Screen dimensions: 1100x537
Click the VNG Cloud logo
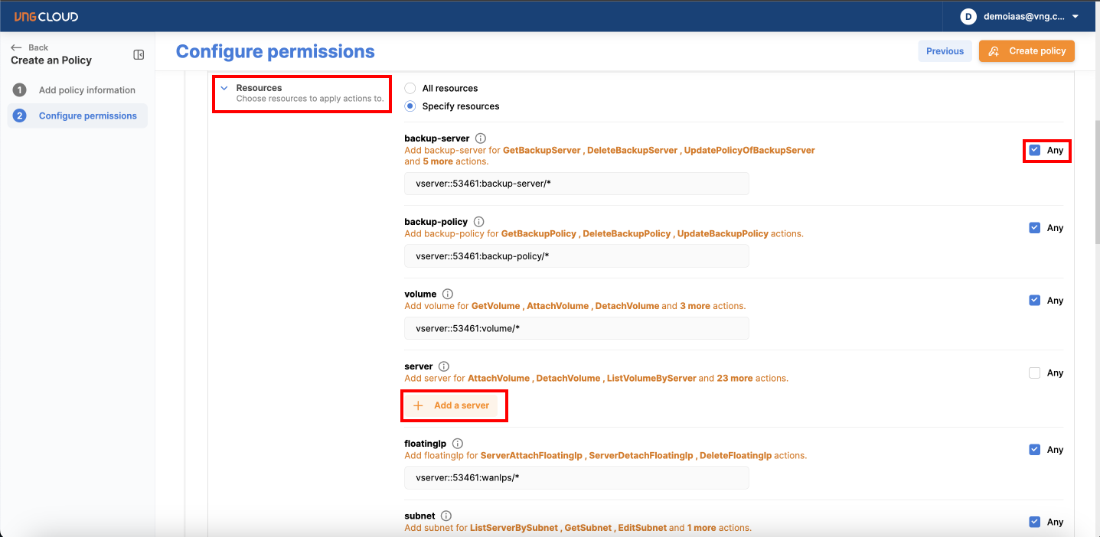click(46, 16)
